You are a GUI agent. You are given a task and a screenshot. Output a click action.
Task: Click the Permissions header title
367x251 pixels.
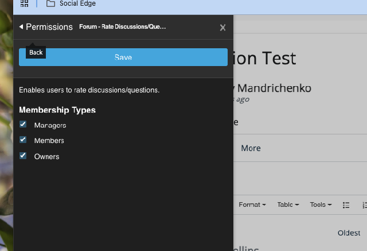(x=49, y=27)
